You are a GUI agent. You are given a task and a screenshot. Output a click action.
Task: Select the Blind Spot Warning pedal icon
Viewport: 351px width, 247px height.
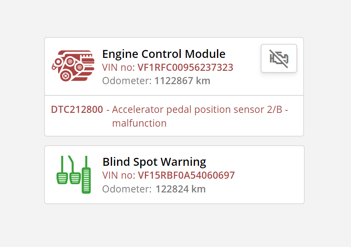[x=74, y=174]
